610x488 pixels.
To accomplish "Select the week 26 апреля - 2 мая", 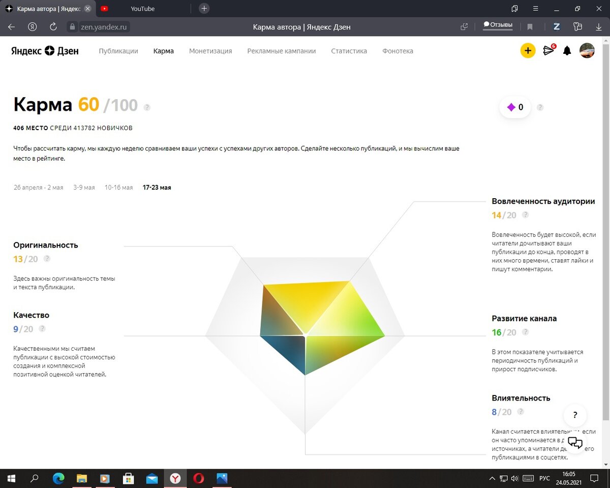I will pyautogui.click(x=39, y=188).
